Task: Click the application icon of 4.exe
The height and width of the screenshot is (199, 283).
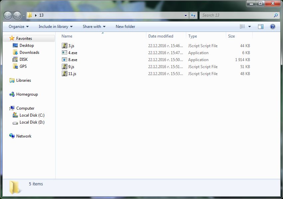Action: click(x=65, y=52)
